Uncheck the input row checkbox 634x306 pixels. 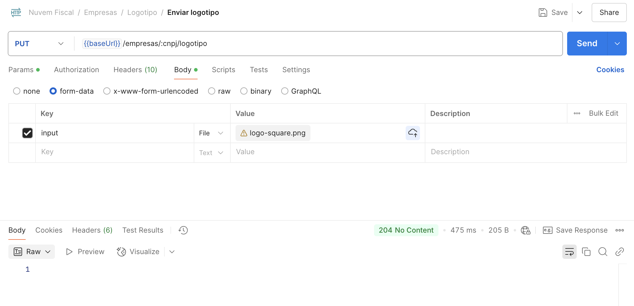click(x=27, y=133)
